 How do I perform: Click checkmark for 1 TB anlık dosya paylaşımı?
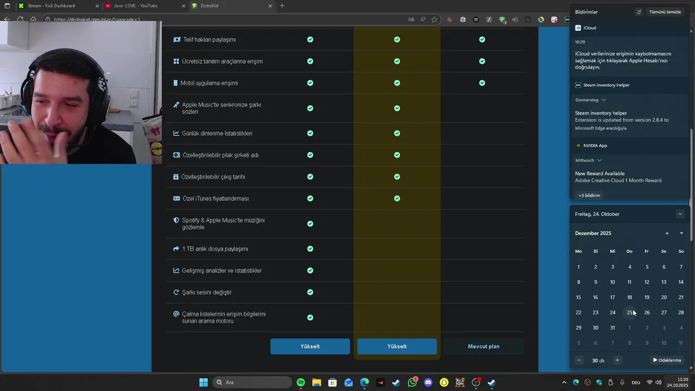coord(310,249)
